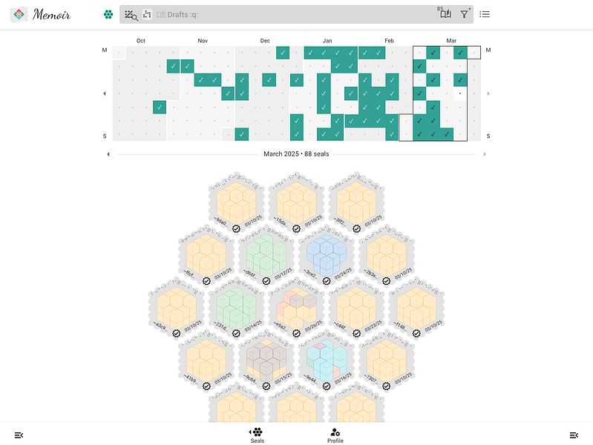This screenshot has height=445, width=593.
Task: Shift the calendar heatmap right
Action: [488, 93]
